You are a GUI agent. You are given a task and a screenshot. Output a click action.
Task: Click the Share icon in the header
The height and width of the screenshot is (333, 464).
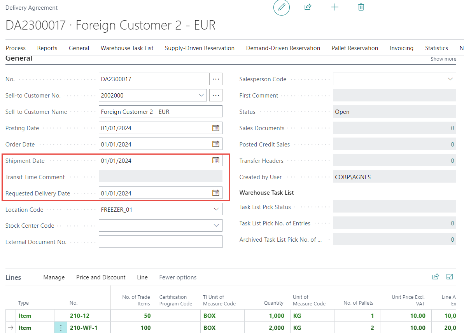click(308, 7)
